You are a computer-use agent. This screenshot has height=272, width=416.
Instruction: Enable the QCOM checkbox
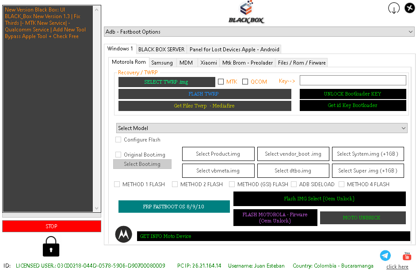(245, 82)
